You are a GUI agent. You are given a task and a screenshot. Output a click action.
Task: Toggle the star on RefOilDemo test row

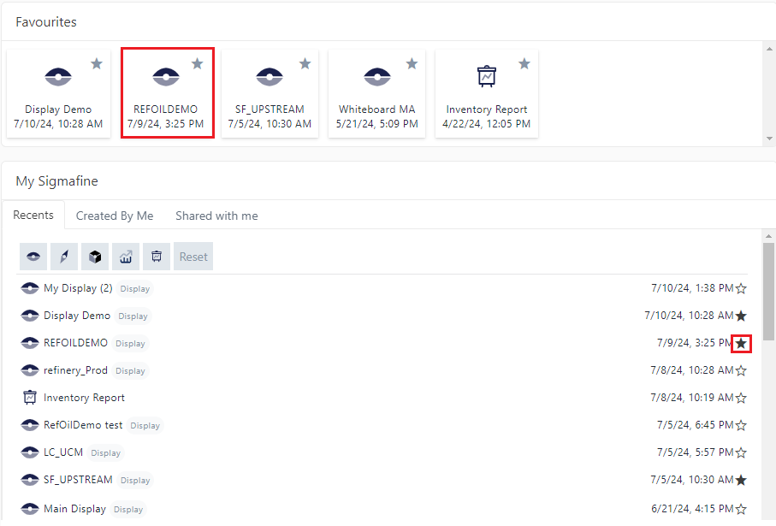coord(741,425)
